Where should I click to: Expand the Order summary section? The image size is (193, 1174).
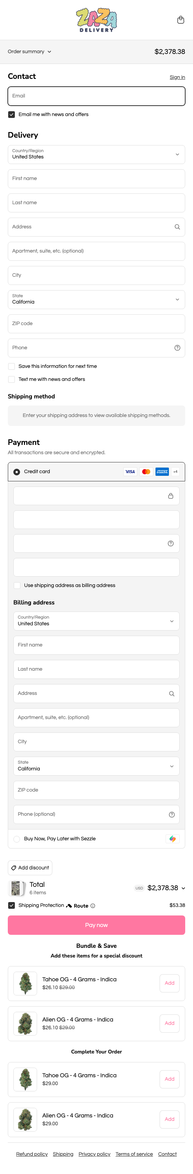30,51
